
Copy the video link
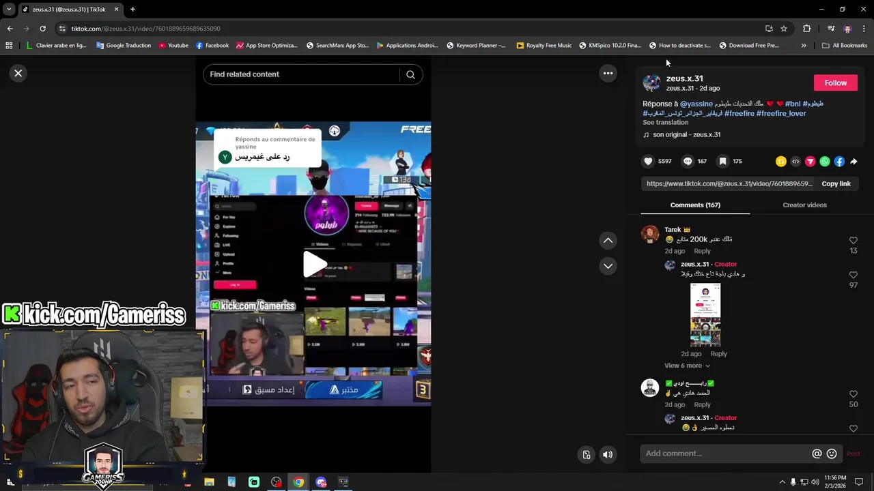tap(836, 183)
